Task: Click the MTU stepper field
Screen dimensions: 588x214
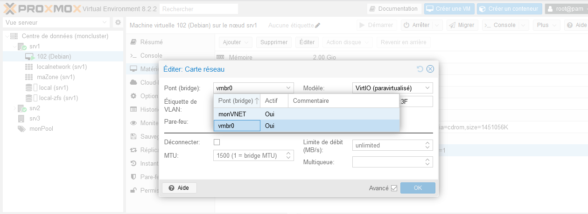Action: [249, 155]
